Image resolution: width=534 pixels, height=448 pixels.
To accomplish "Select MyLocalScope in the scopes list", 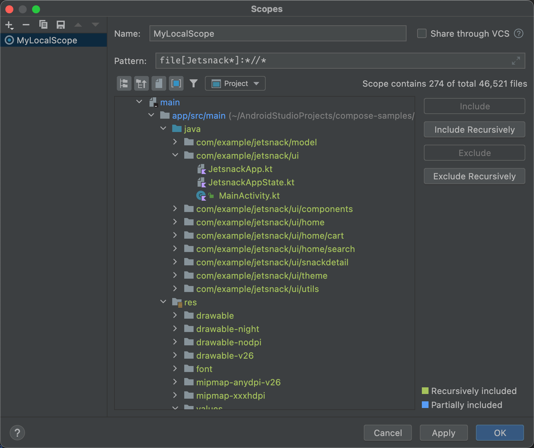I will tap(47, 40).
